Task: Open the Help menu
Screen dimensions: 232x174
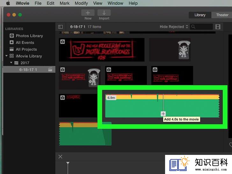Action: [x=133, y=3]
